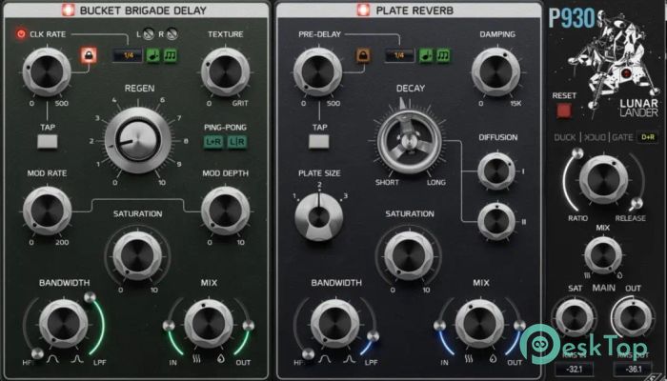Click the MOD RATE knob
667x381 pixels.
[47, 211]
